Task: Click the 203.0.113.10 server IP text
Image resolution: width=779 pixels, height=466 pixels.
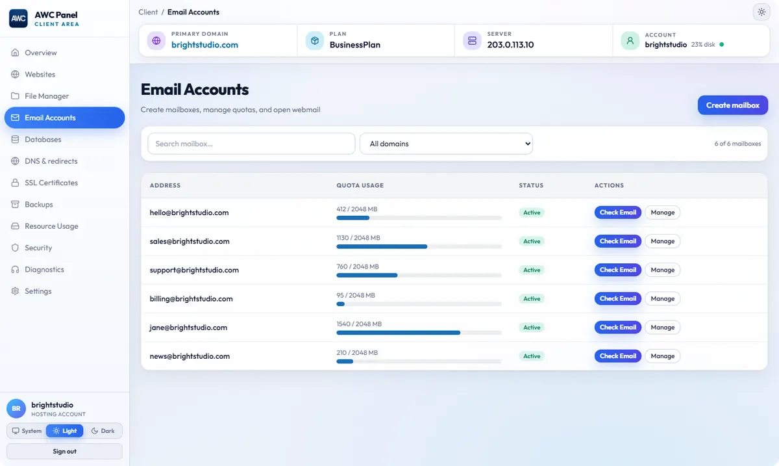Action: (x=510, y=45)
